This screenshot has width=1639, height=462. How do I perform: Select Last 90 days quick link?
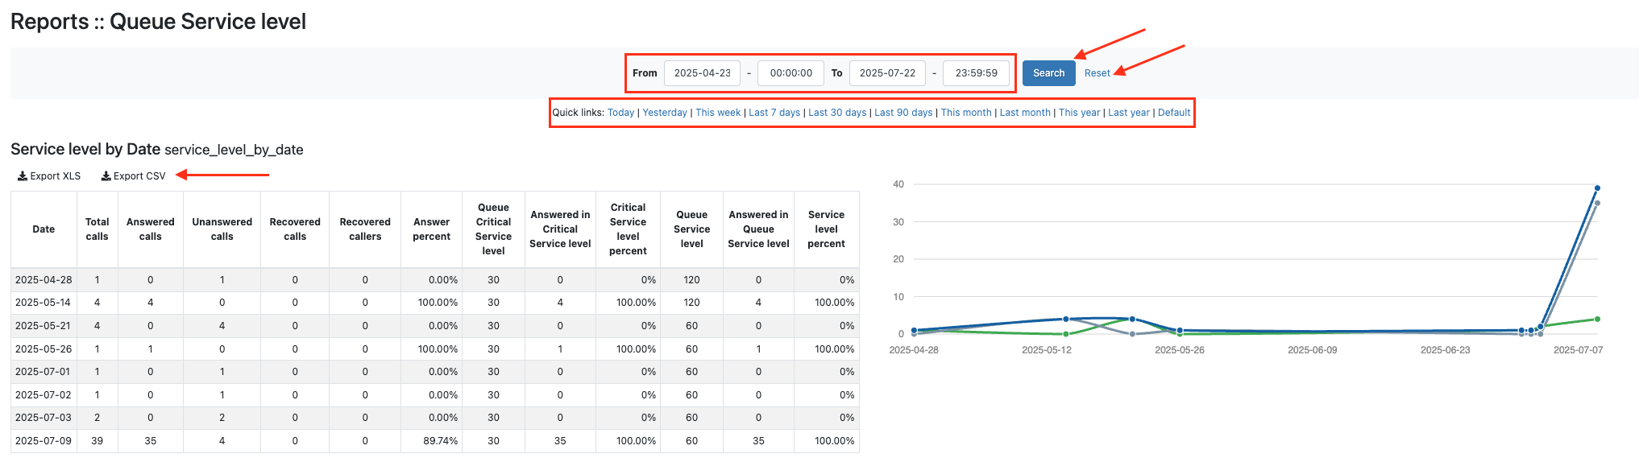pyautogui.click(x=903, y=113)
